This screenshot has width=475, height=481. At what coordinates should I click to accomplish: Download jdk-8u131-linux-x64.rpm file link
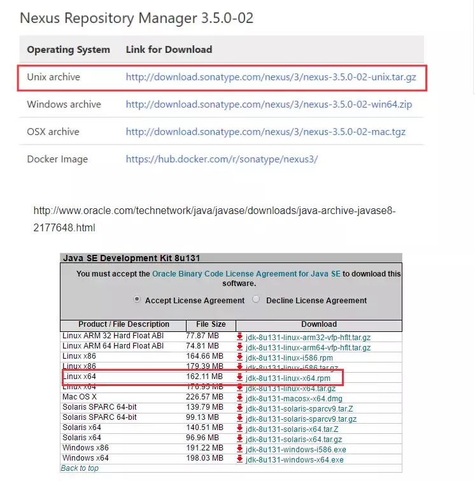point(288,378)
